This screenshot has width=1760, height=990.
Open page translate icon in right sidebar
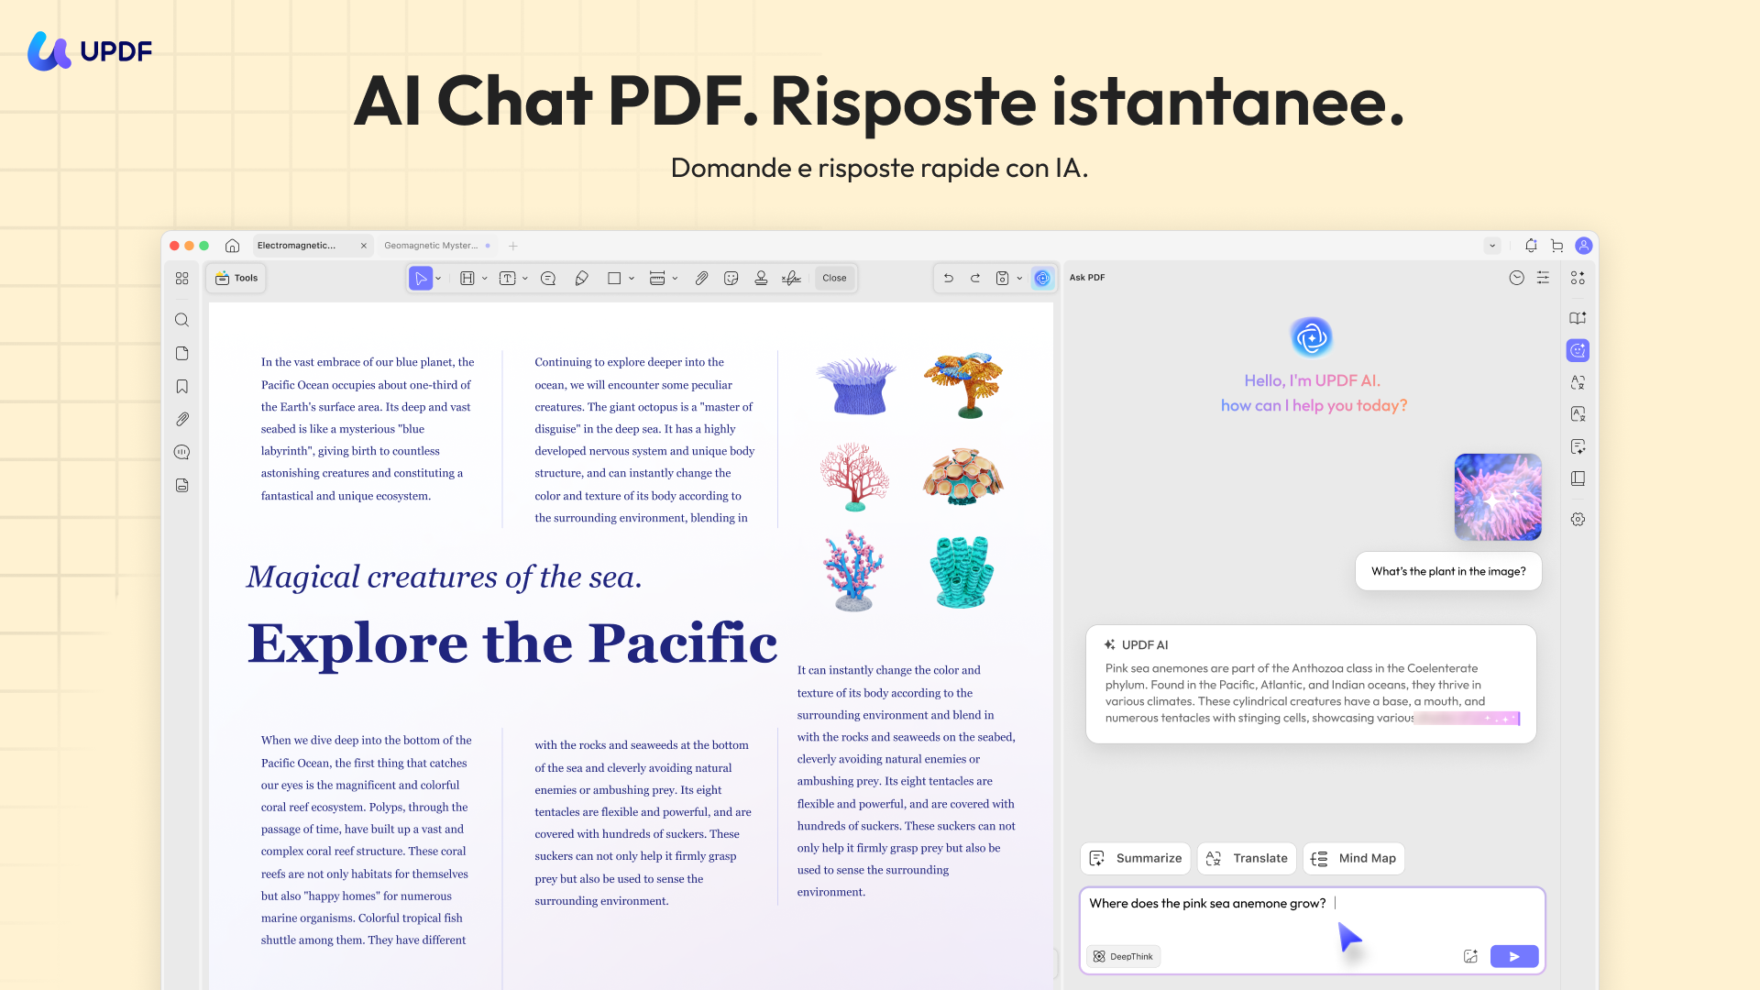click(1578, 414)
